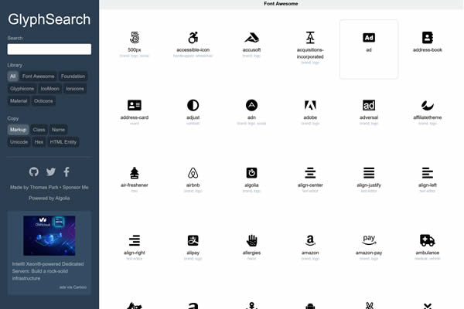Open the Sponsor Me link
This screenshot has height=309, width=464.
point(76,188)
